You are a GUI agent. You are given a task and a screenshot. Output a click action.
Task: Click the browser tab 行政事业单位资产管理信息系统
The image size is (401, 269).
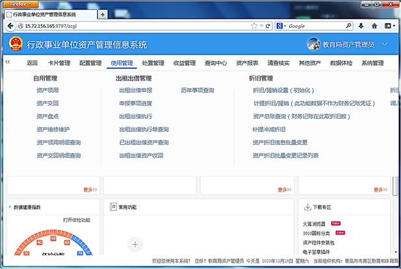(x=51, y=14)
